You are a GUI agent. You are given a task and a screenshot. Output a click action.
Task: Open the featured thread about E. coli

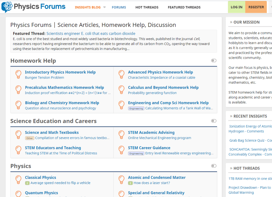(x=91, y=34)
